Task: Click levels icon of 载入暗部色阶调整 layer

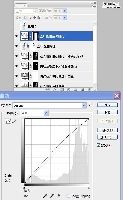Action: pos(24,85)
